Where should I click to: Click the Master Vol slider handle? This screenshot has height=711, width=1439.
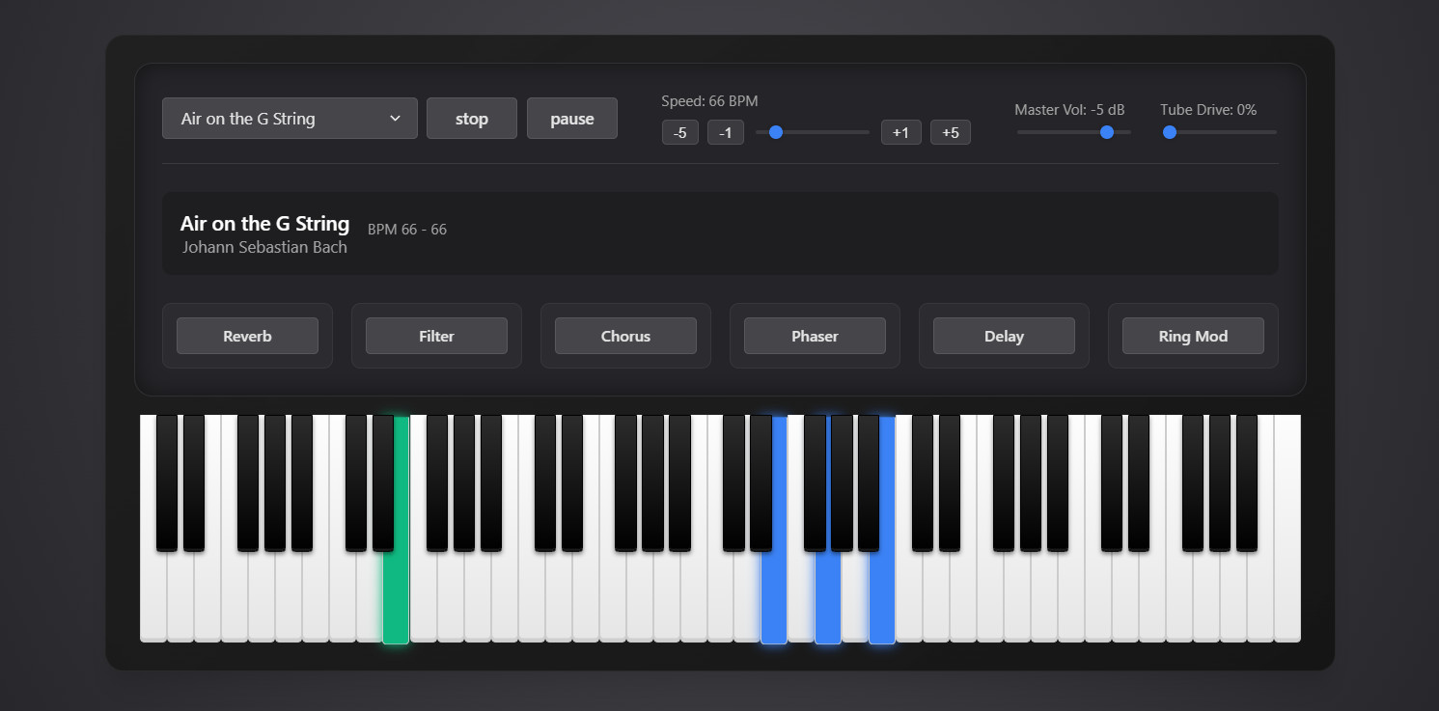(1106, 132)
